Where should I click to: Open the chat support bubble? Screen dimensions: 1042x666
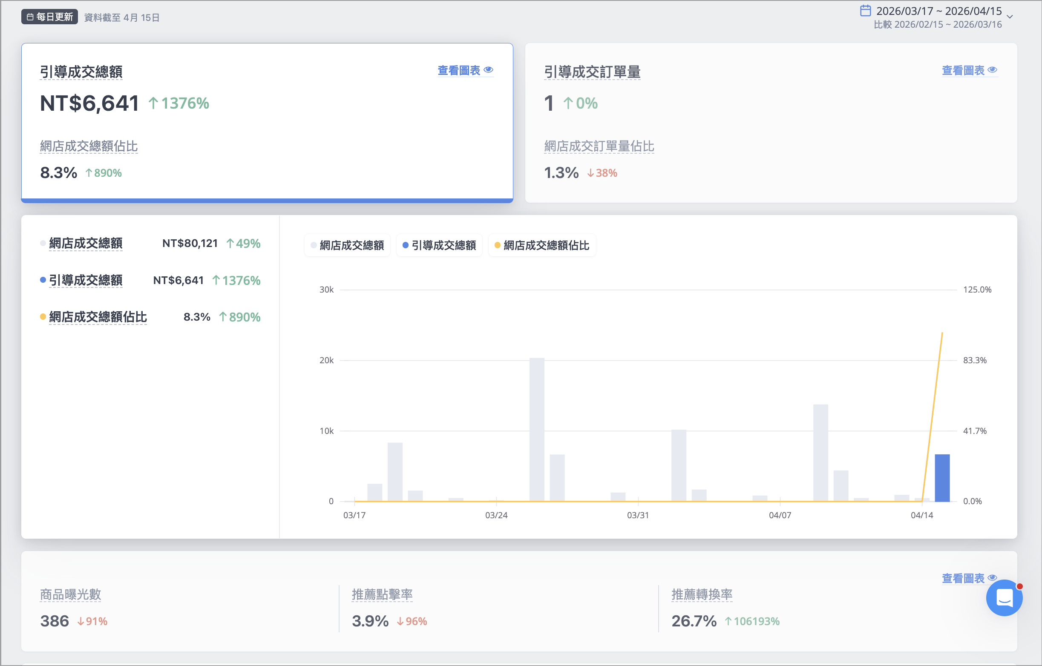[x=1005, y=598]
